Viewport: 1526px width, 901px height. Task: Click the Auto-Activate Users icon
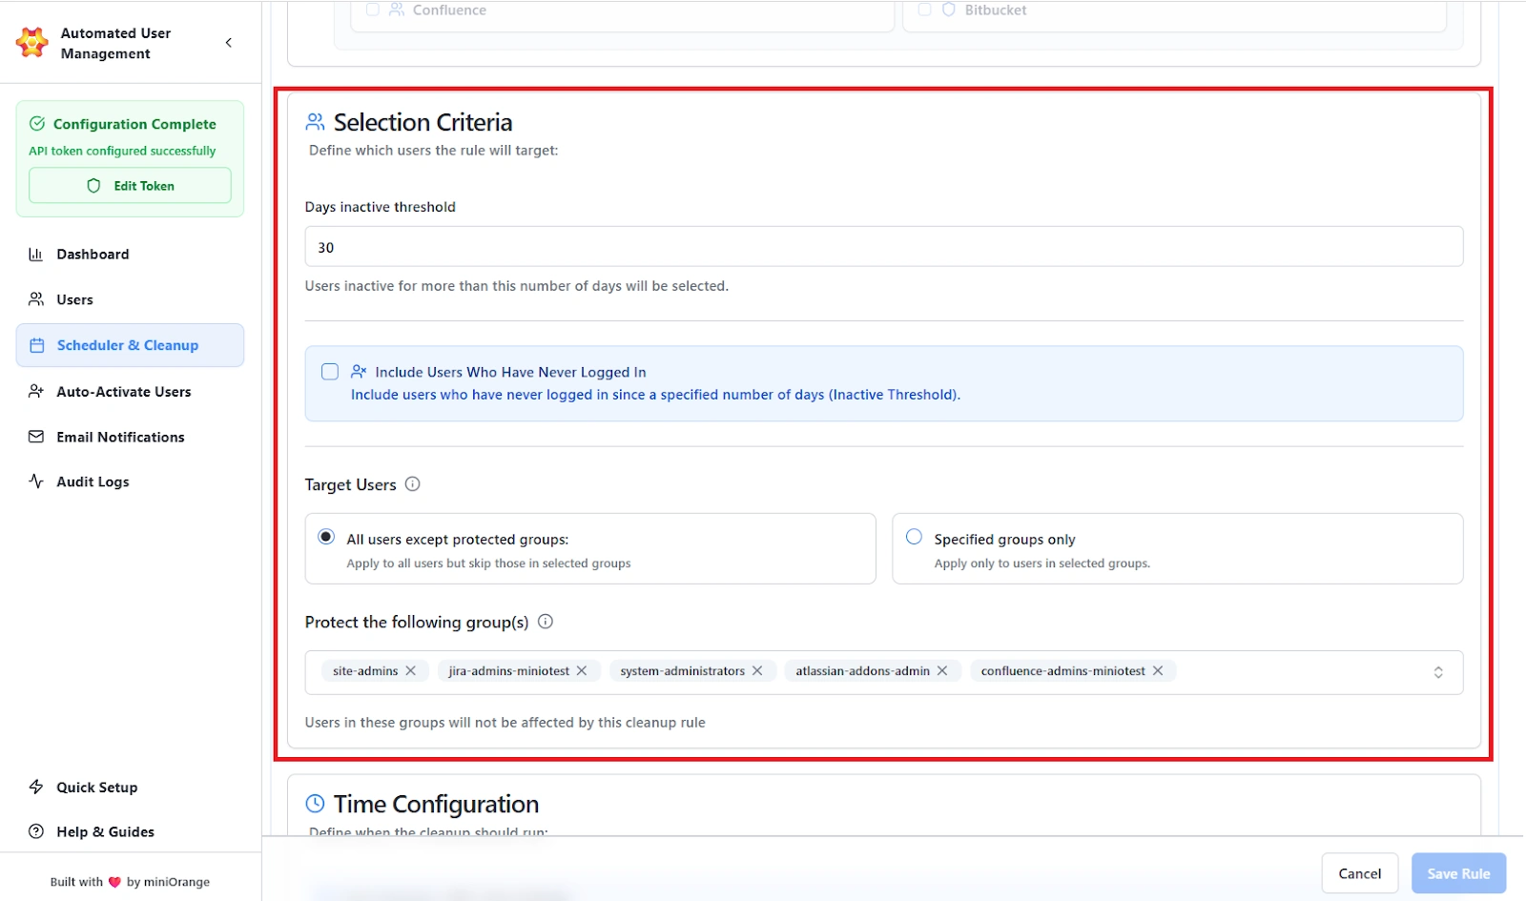[x=36, y=391]
